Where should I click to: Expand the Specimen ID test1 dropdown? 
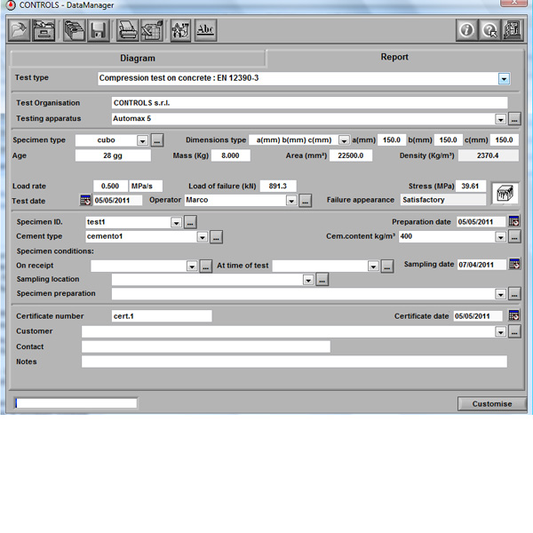pos(176,223)
